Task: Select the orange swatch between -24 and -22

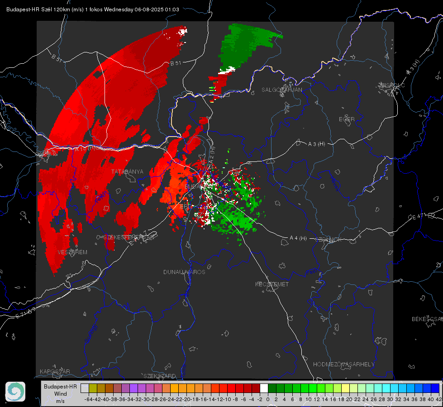Action: pos(174,388)
